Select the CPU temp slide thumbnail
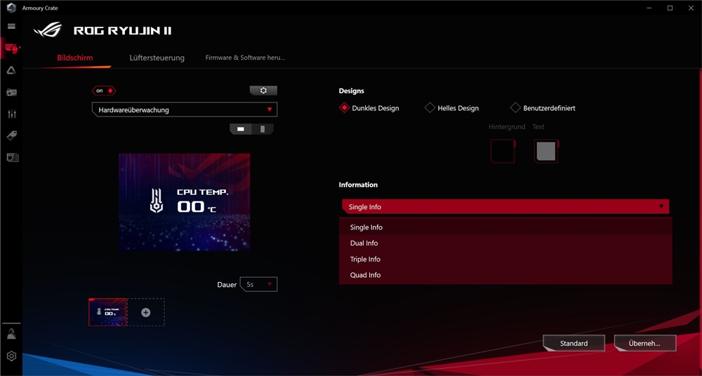Viewport: 702px width, 376px height. click(x=107, y=312)
